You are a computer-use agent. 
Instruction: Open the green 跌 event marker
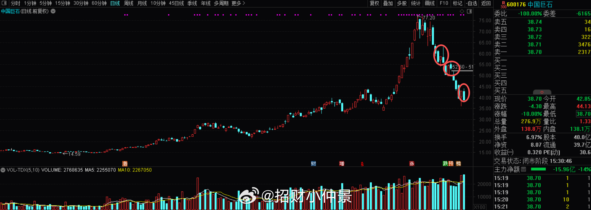tap(445, 164)
